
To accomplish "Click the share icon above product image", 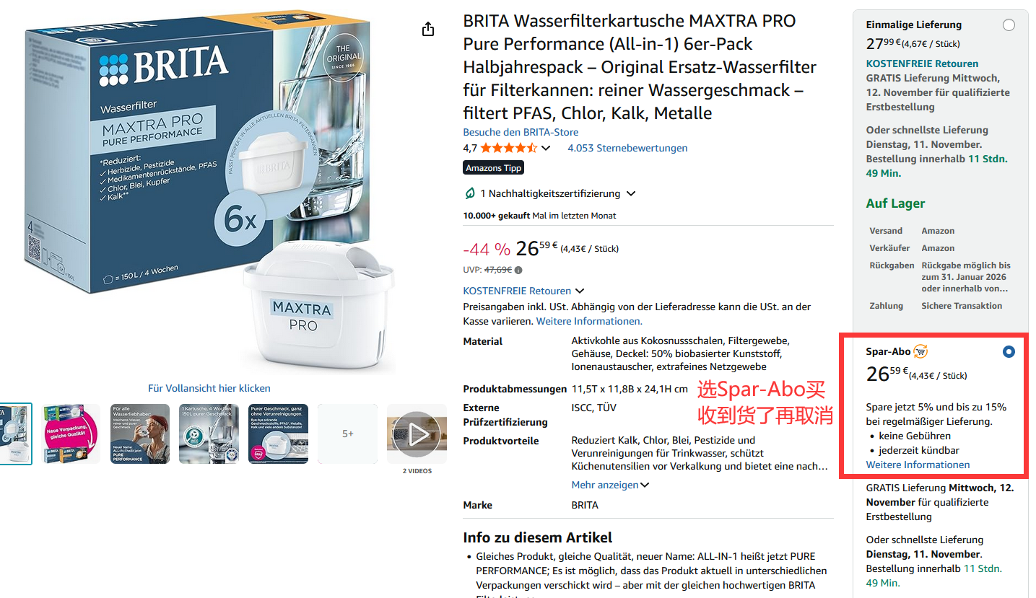I will click(428, 29).
